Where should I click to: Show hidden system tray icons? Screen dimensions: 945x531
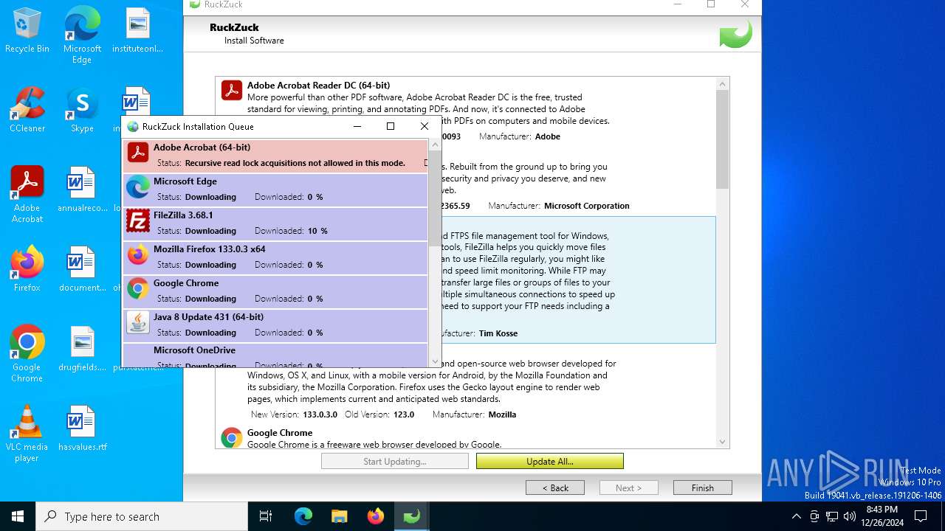pyautogui.click(x=796, y=516)
